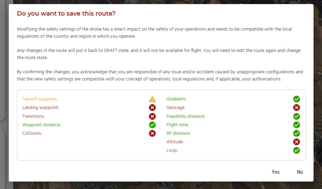Click the Landing waypoint label

point(41,108)
